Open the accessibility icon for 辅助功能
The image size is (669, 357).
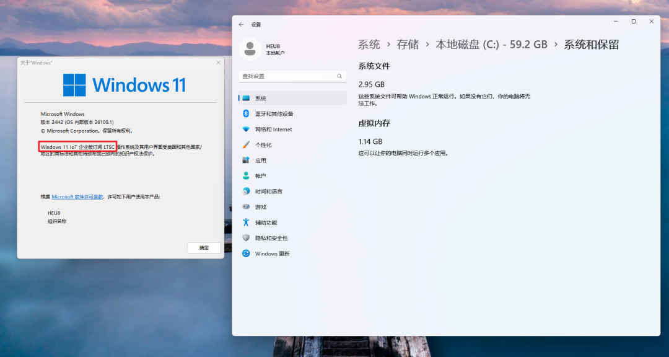click(246, 222)
